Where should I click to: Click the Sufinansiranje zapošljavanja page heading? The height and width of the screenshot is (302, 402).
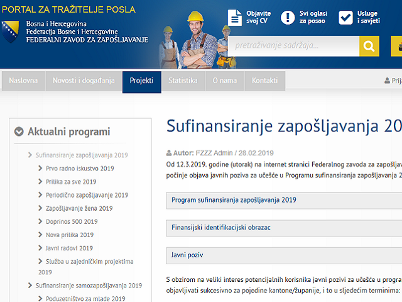point(284,126)
